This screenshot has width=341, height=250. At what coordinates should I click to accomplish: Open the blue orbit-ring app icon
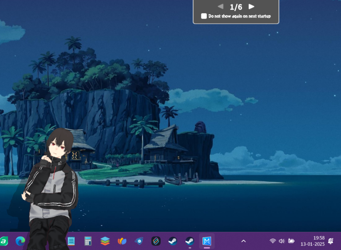tap(139, 241)
